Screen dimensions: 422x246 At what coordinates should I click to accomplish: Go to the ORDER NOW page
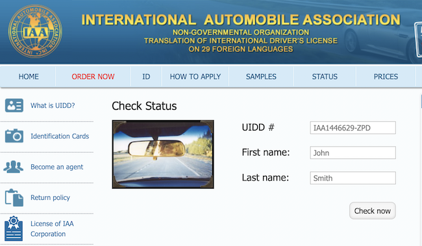click(x=93, y=77)
